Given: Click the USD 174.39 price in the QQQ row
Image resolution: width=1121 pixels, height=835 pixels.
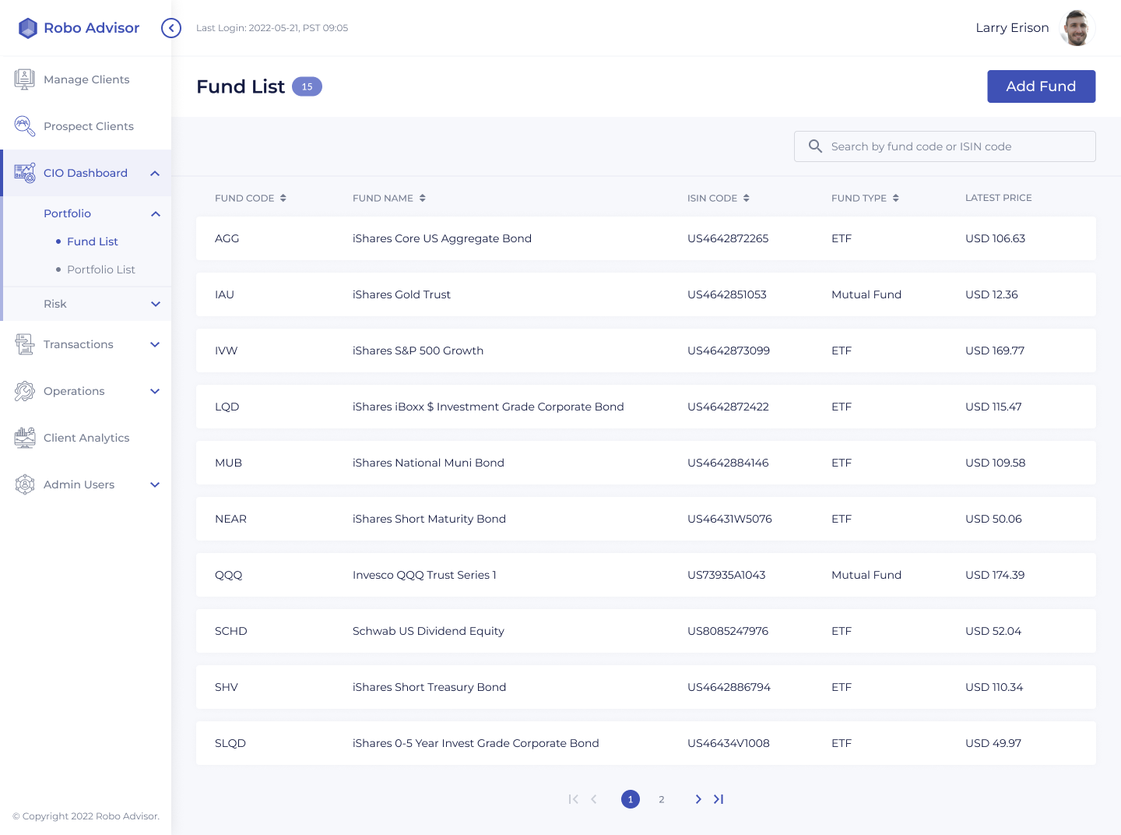Looking at the screenshot, I should pyautogui.click(x=995, y=575).
